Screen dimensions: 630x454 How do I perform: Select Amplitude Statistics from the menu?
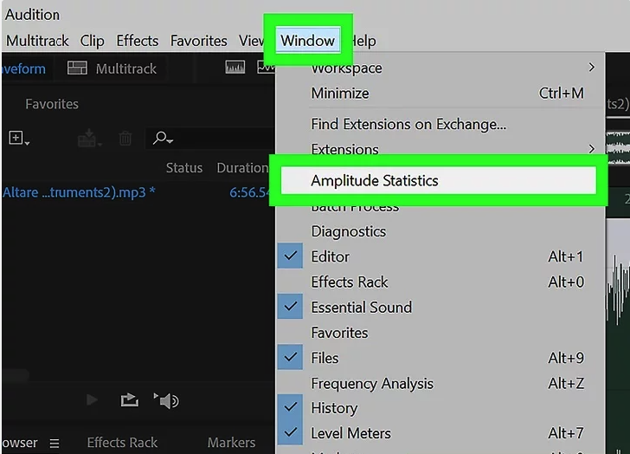[x=375, y=181]
